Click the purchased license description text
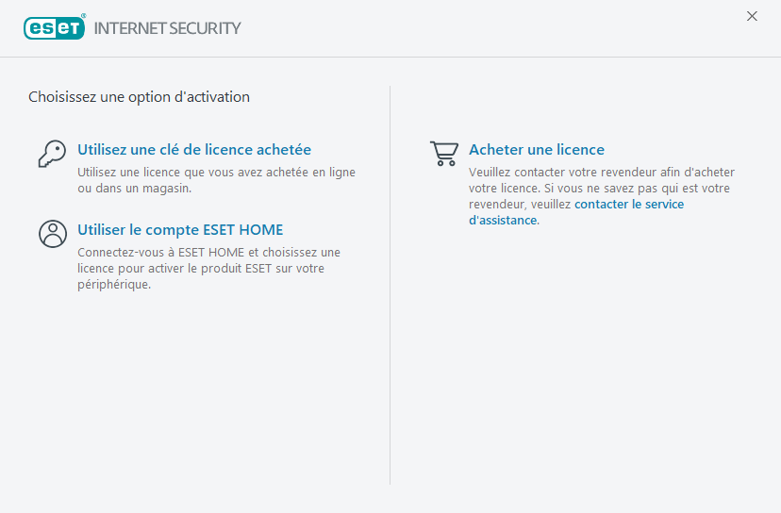 pos(216,173)
